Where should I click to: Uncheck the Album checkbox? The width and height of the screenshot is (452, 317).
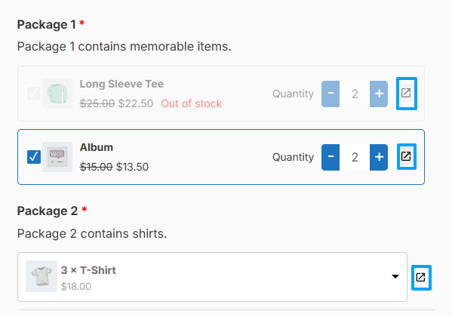(x=34, y=157)
